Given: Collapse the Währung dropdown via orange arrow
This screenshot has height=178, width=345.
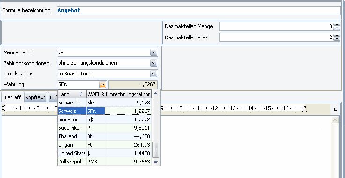Looking at the screenshot, I should click(103, 84).
